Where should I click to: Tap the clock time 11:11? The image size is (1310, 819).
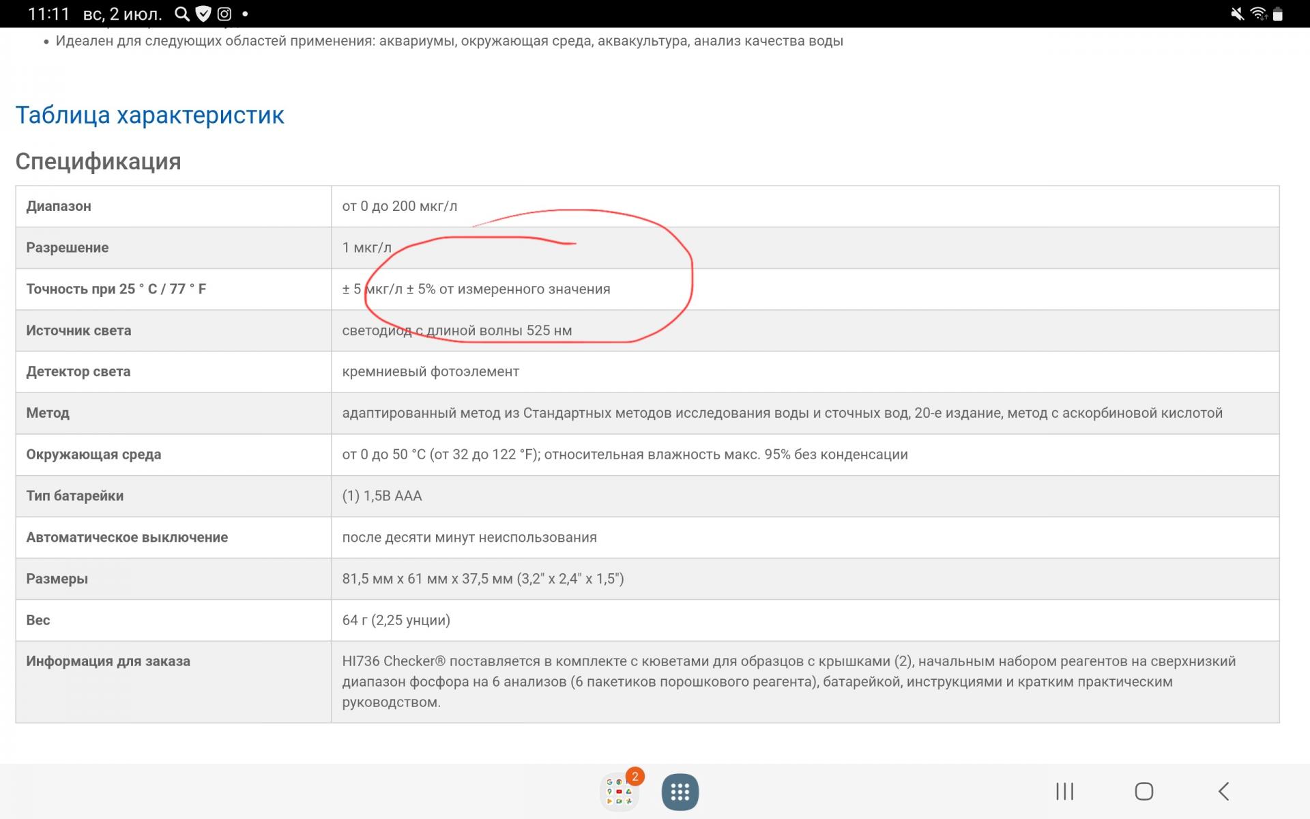click(48, 14)
